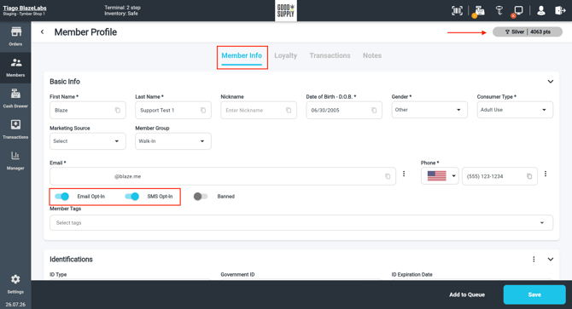The image size is (572, 309).
Task: Click Add to Queue
Action: 467,295
